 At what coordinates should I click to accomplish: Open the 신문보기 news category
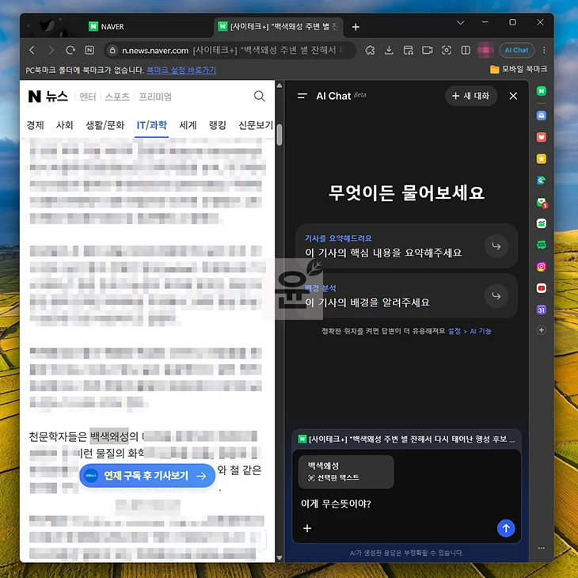256,125
